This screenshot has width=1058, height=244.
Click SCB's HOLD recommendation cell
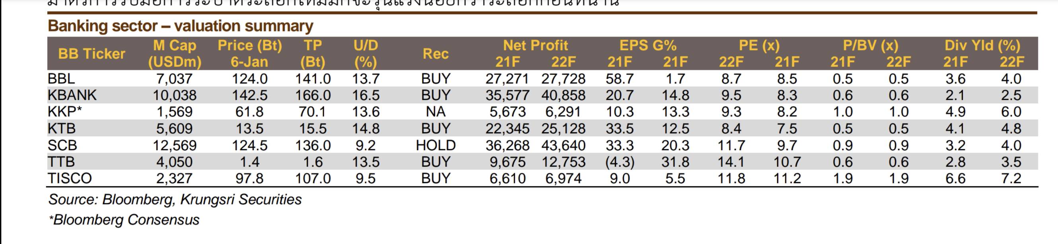pos(436,145)
